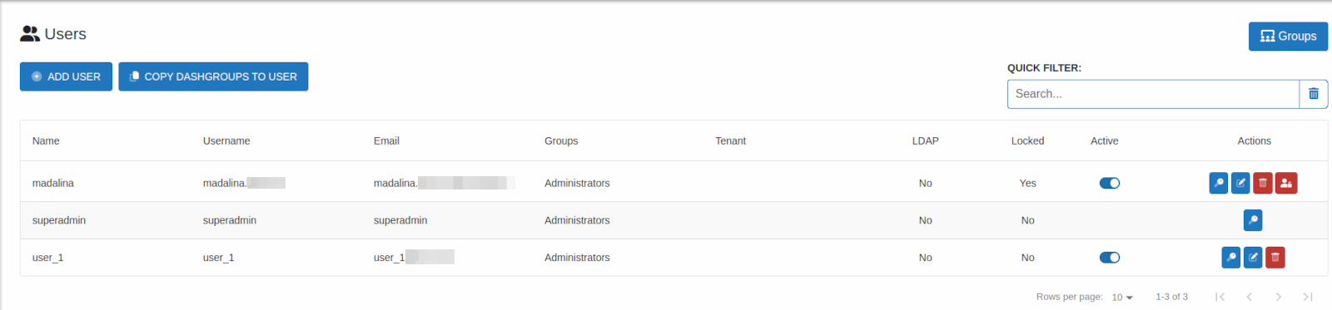Click the key icon for madalina

point(1219,183)
